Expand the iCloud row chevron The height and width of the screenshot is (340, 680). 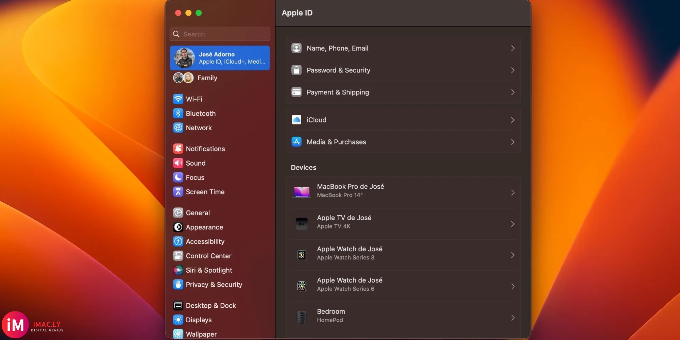coord(513,120)
